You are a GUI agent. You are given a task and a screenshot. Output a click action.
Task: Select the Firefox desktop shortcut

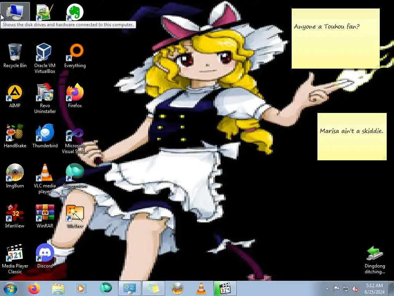click(75, 96)
